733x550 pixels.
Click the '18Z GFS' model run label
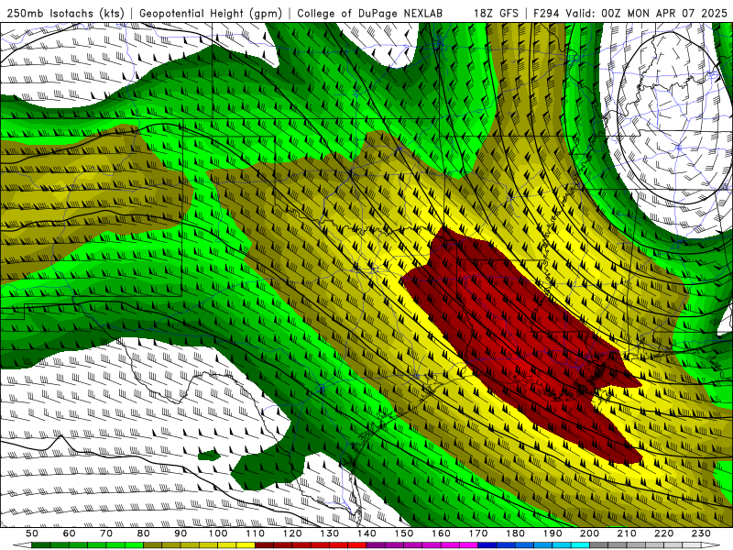pyautogui.click(x=496, y=13)
